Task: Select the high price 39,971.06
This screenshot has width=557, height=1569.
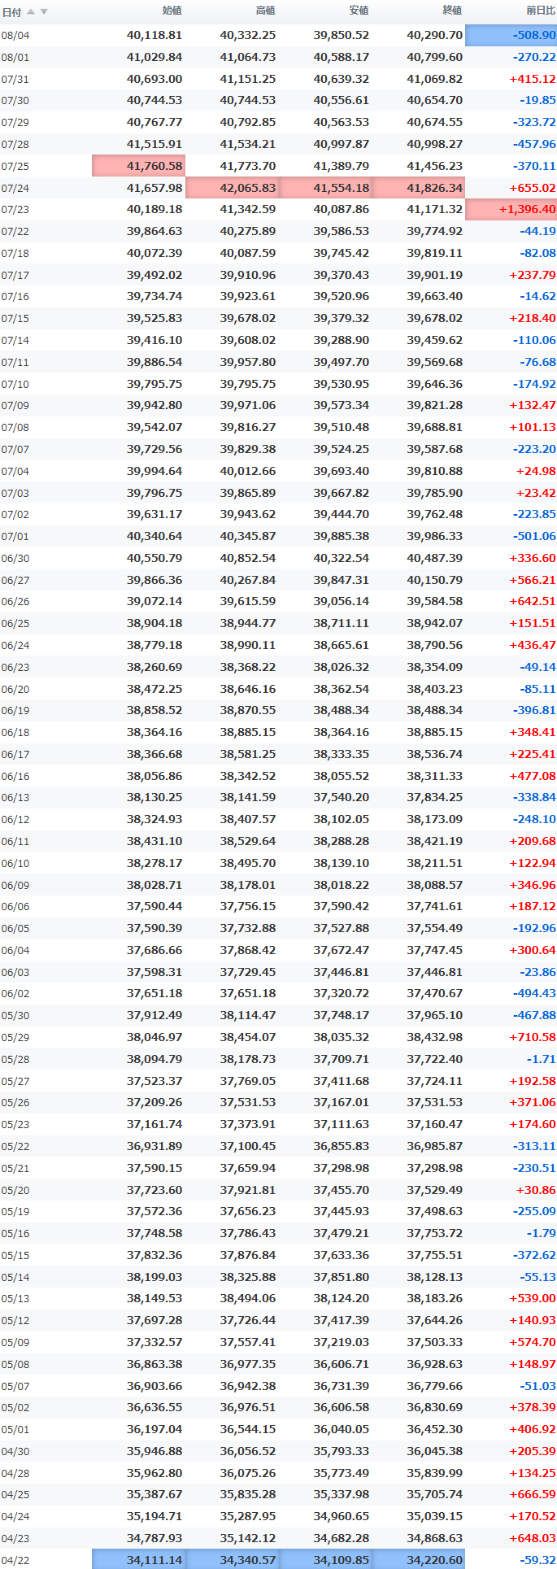Action: point(247,405)
